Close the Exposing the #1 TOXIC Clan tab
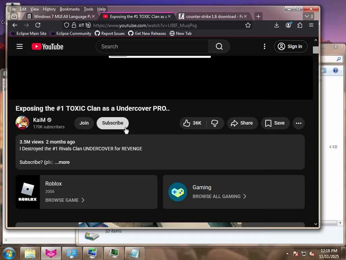This screenshot has width=346, height=260. coord(169,16)
